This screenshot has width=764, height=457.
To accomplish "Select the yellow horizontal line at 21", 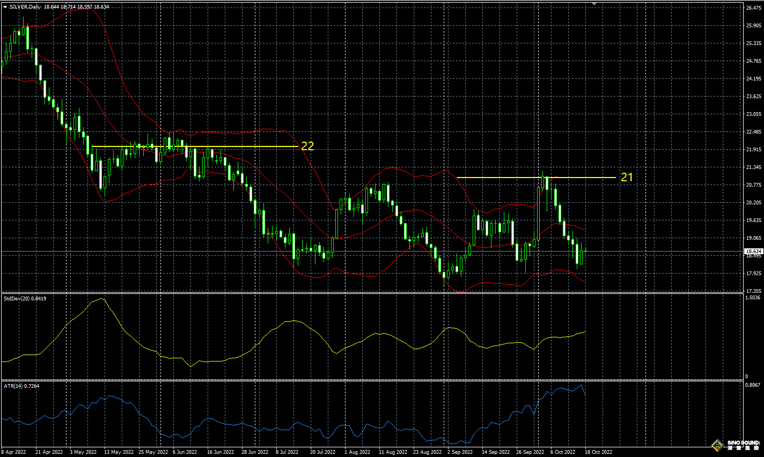I will 537,178.
